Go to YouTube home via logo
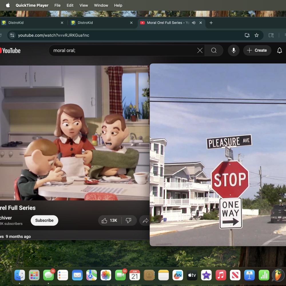The height and width of the screenshot is (286, 286). [10, 51]
